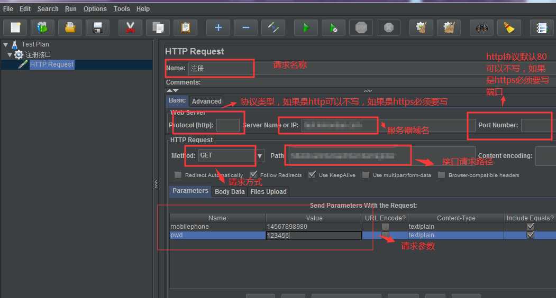Toggle URL Encode for mobilephone row
The width and height of the screenshot is (556, 298).
385,227
